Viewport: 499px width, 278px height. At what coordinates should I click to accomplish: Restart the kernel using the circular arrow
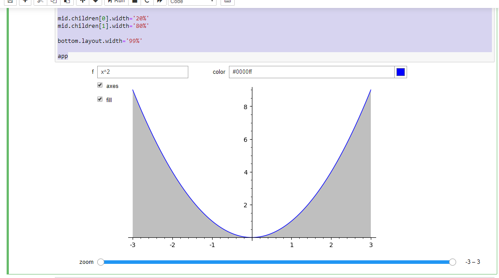coord(147,1)
